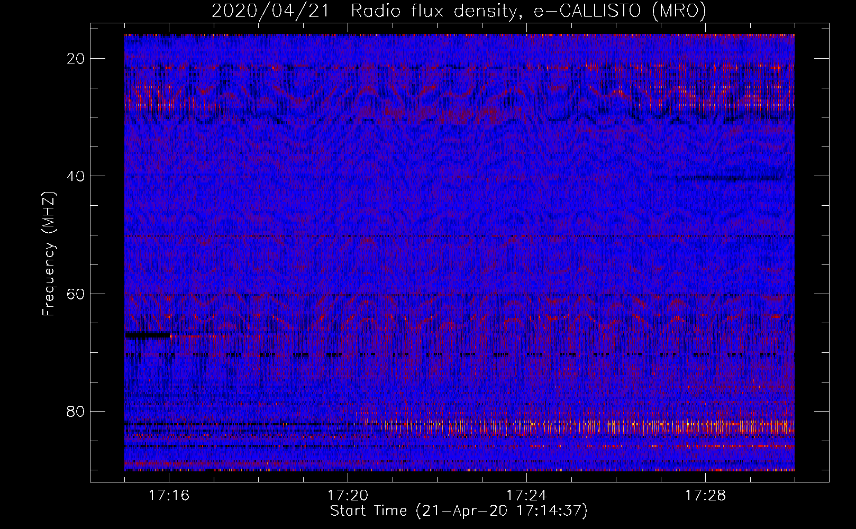Click the 'Frequency (MHZ)' axis label

coord(49,254)
